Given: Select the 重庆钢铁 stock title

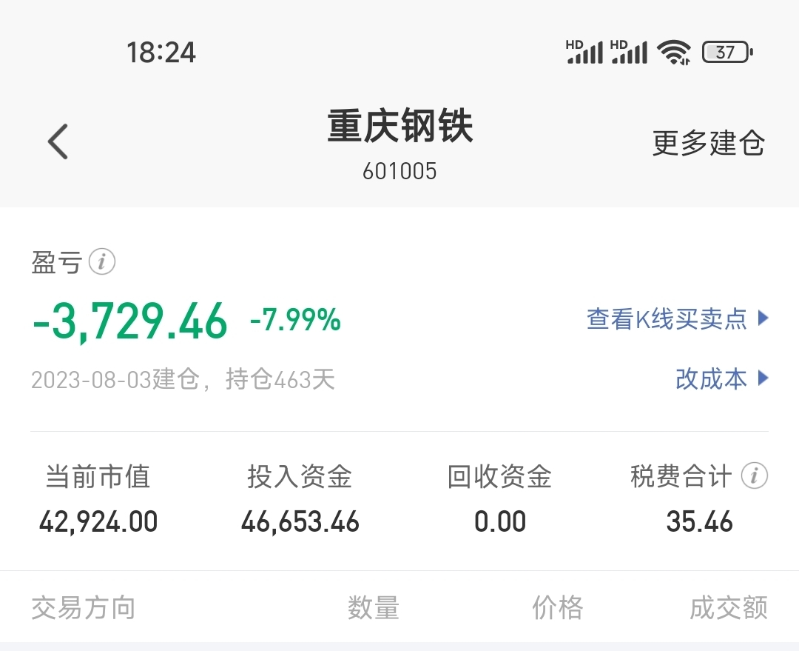Looking at the screenshot, I should pos(400,125).
